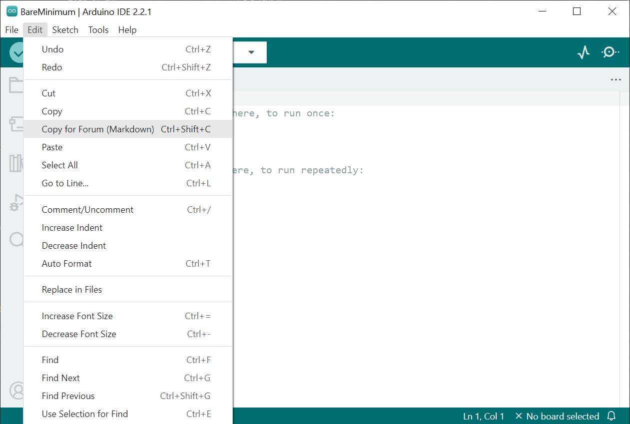Select Paste in the Edit menu
This screenshot has width=630, height=424.
pos(128,147)
